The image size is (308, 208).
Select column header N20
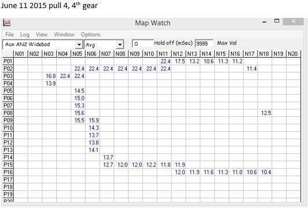[x=293, y=54]
